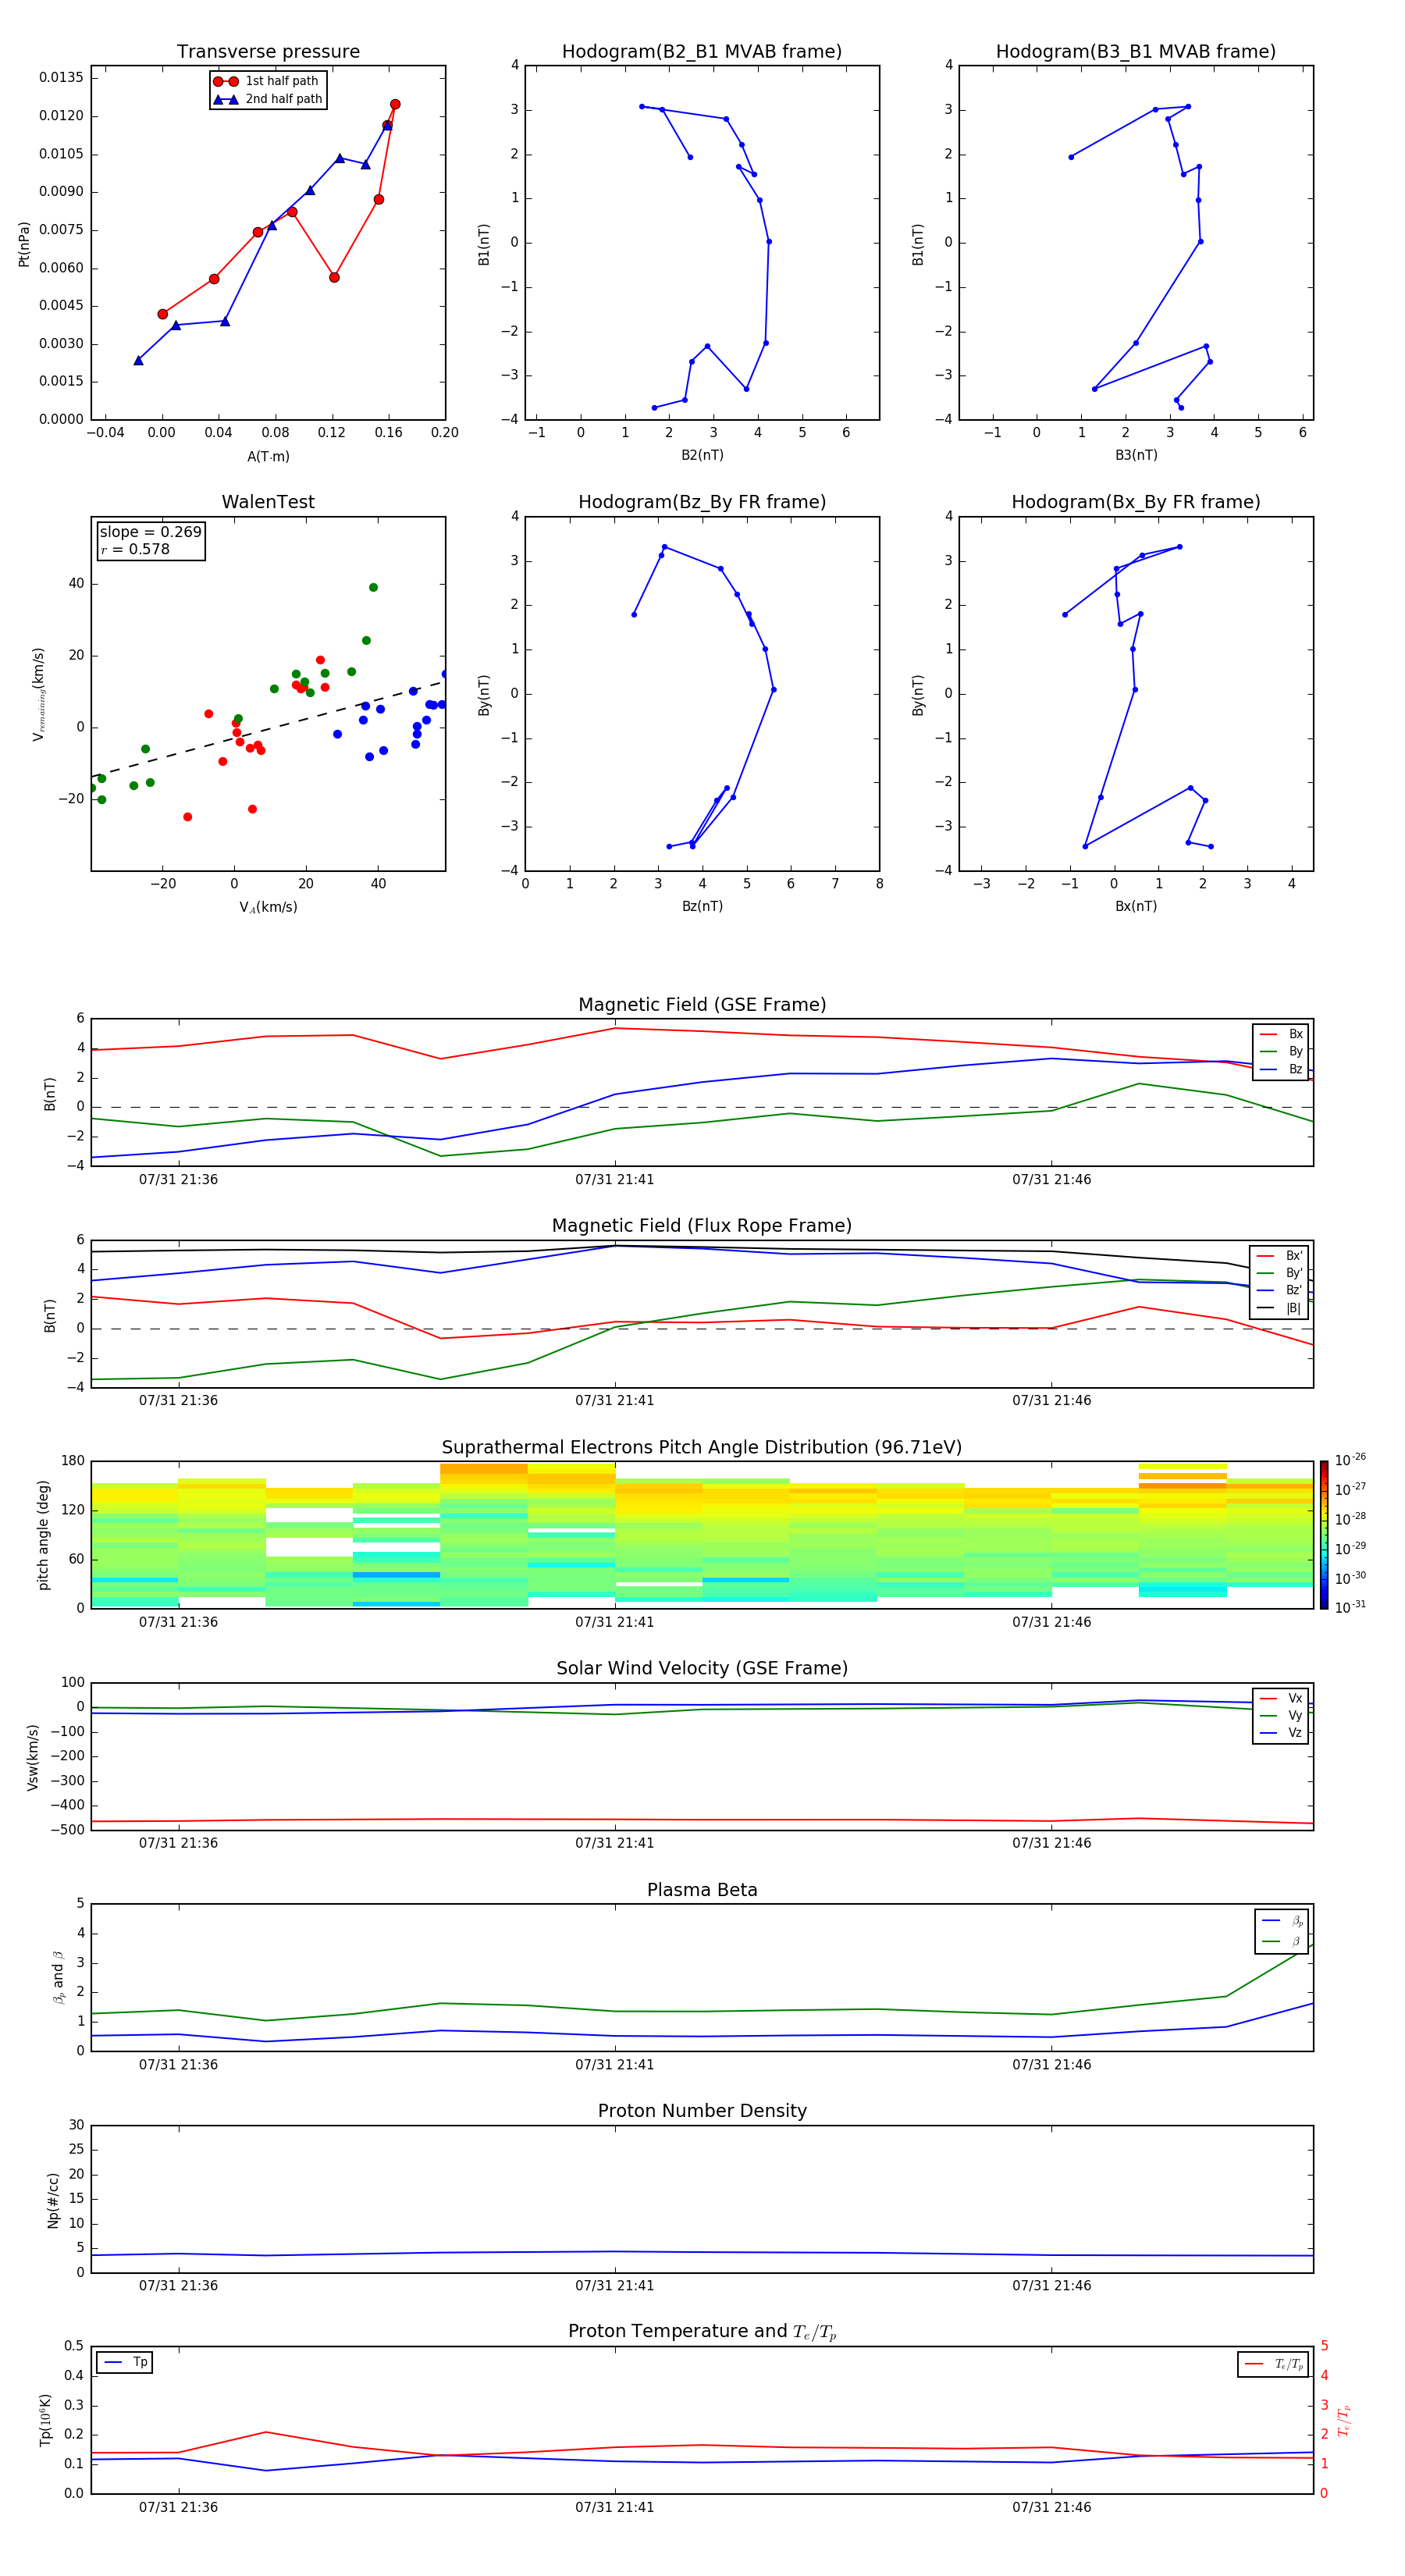Click '2nd half path' legend entry
The image size is (1405, 2576).
coord(268,99)
